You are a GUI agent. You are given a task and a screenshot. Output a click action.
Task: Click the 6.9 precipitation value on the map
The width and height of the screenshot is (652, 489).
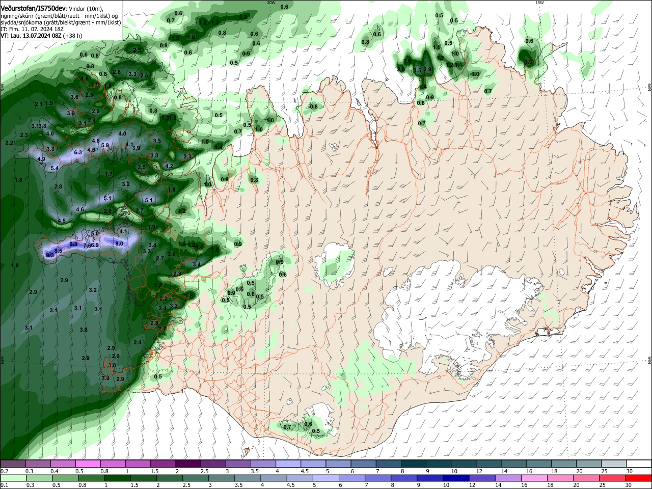95,245
